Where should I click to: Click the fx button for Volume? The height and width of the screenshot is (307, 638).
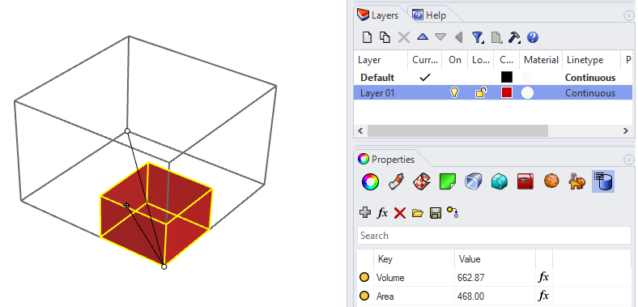[x=543, y=277]
